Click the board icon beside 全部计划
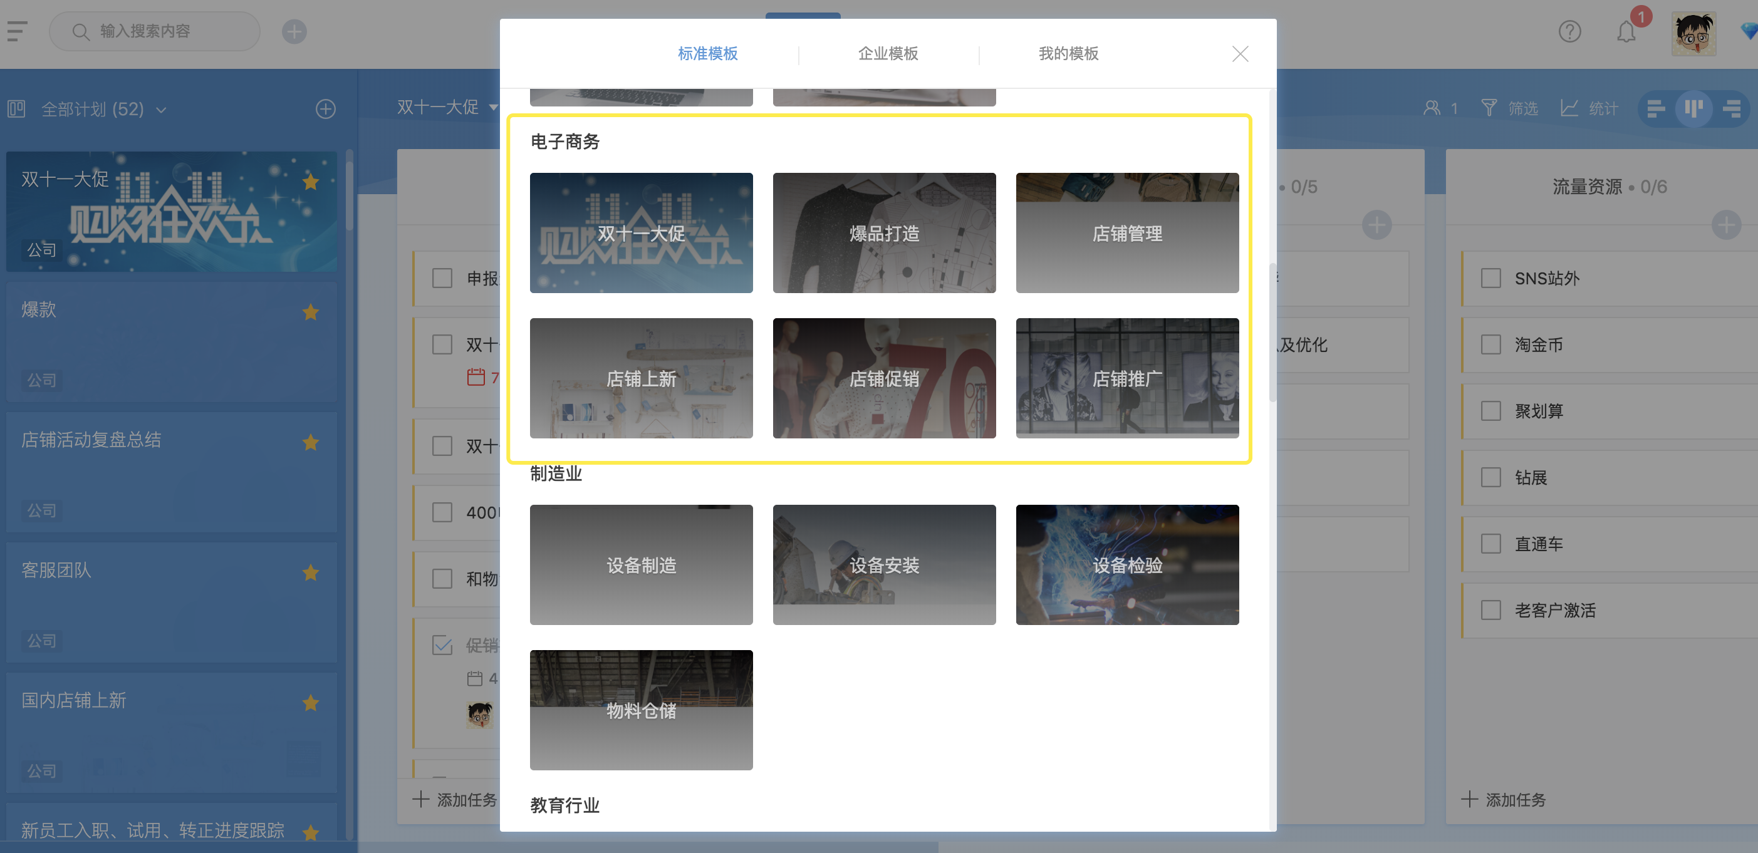Screen dimensions: 1758x853 pos(16,108)
